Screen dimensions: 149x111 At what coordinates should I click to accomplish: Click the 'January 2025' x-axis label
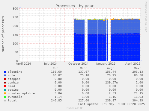pos(106,64)
